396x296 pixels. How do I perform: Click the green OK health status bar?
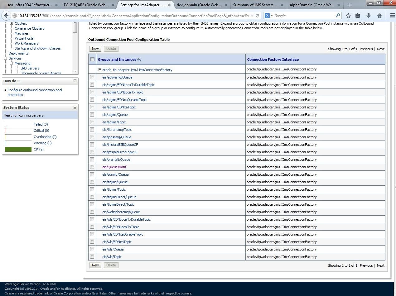pyautogui.click(x=18, y=149)
